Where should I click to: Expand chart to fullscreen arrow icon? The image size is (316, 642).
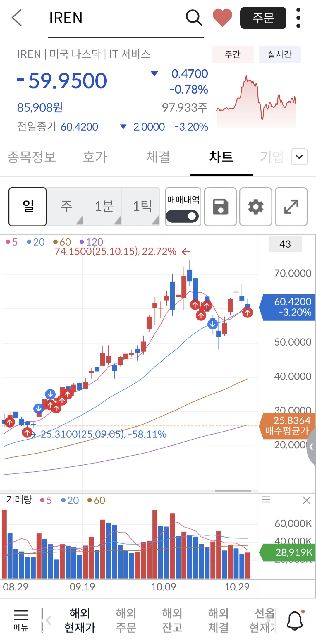pyautogui.click(x=291, y=207)
